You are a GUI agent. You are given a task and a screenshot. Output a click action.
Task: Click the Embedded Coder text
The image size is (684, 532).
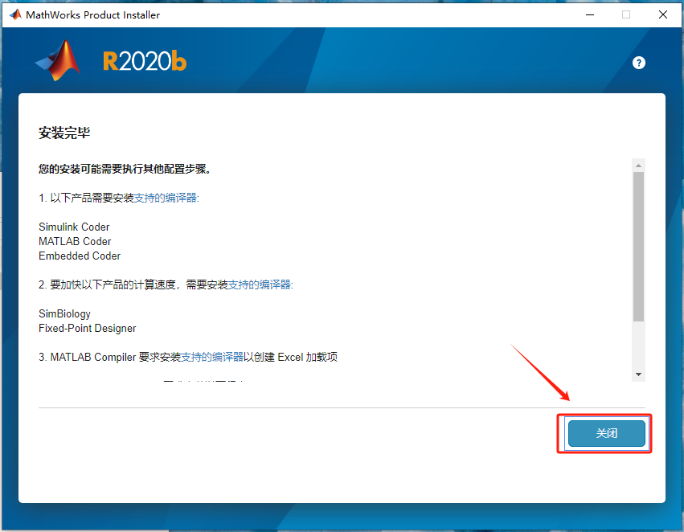pos(80,256)
